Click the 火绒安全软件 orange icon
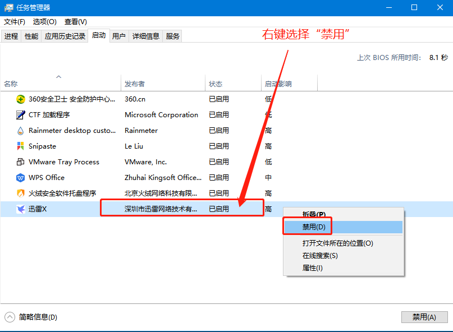The image size is (453, 332). click(21, 193)
